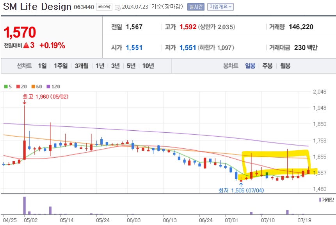Click the calendar icon beside the date
The height and width of the screenshot is (225, 336).
(x=117, y=7)
